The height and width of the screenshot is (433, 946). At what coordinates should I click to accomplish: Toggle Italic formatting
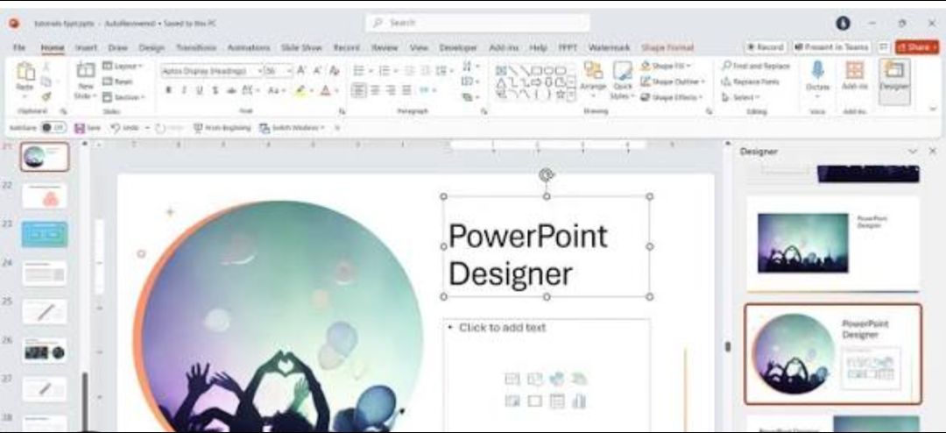pos(183,90)
